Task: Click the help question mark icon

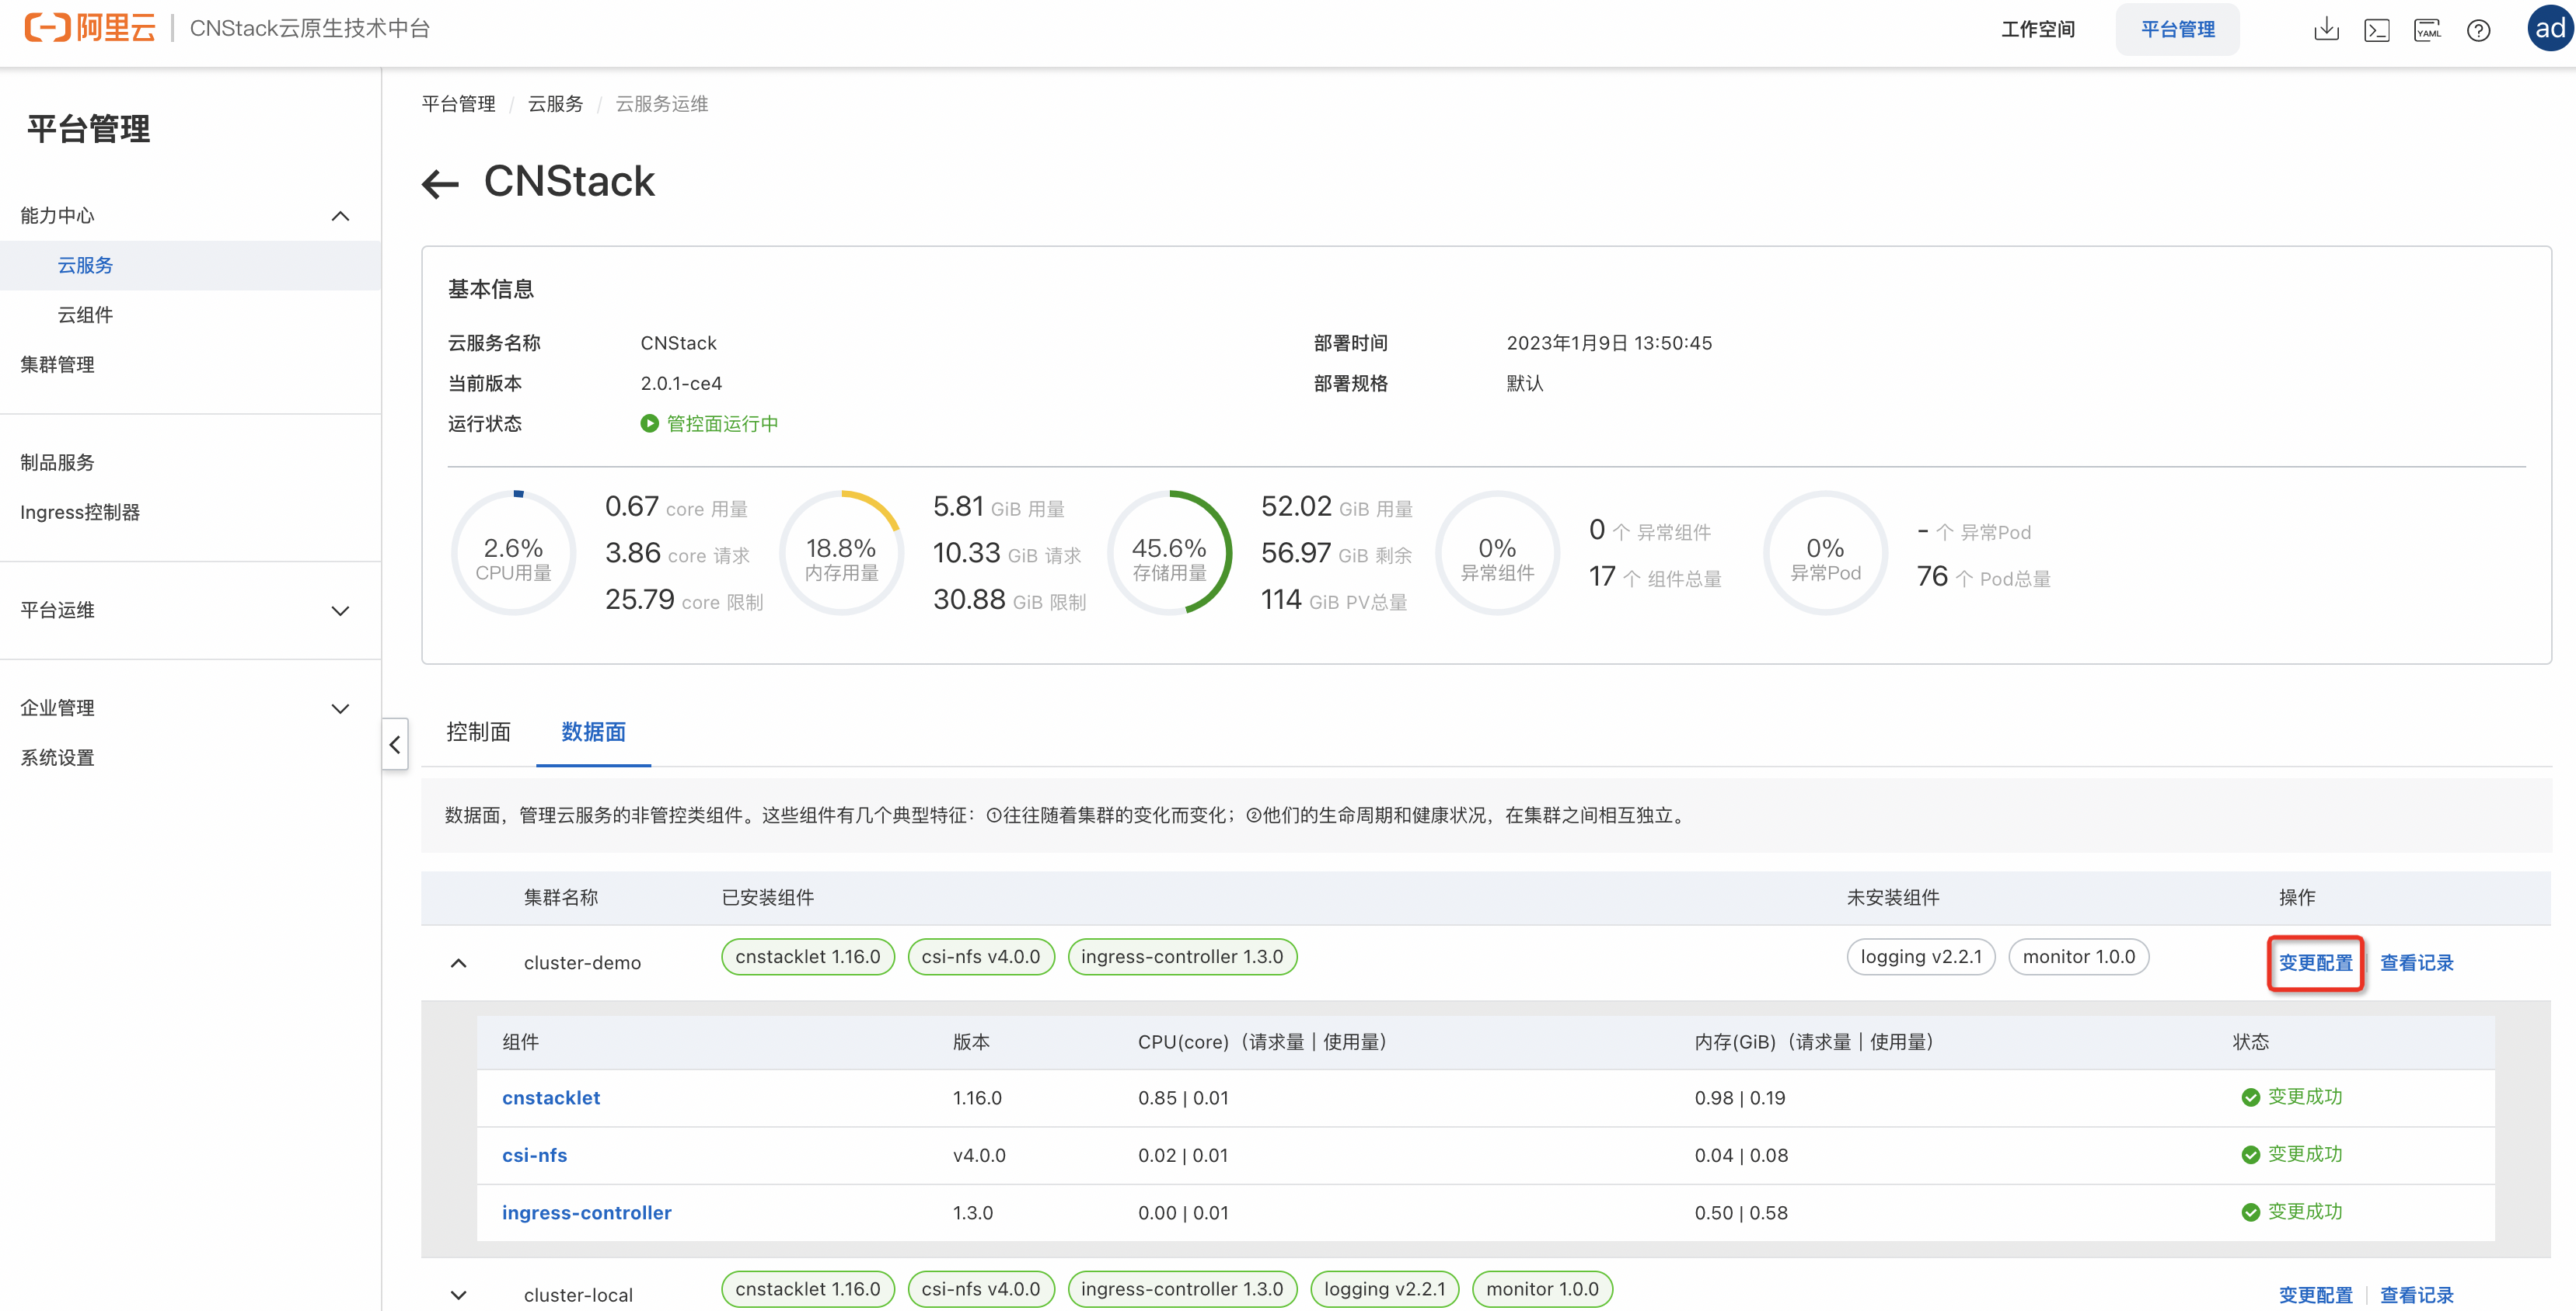Action: pos(2478,30)
